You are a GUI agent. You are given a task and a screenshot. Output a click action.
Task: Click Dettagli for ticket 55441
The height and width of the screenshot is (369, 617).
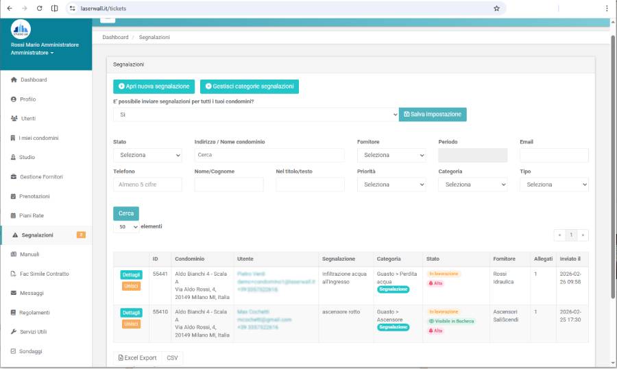131,274
